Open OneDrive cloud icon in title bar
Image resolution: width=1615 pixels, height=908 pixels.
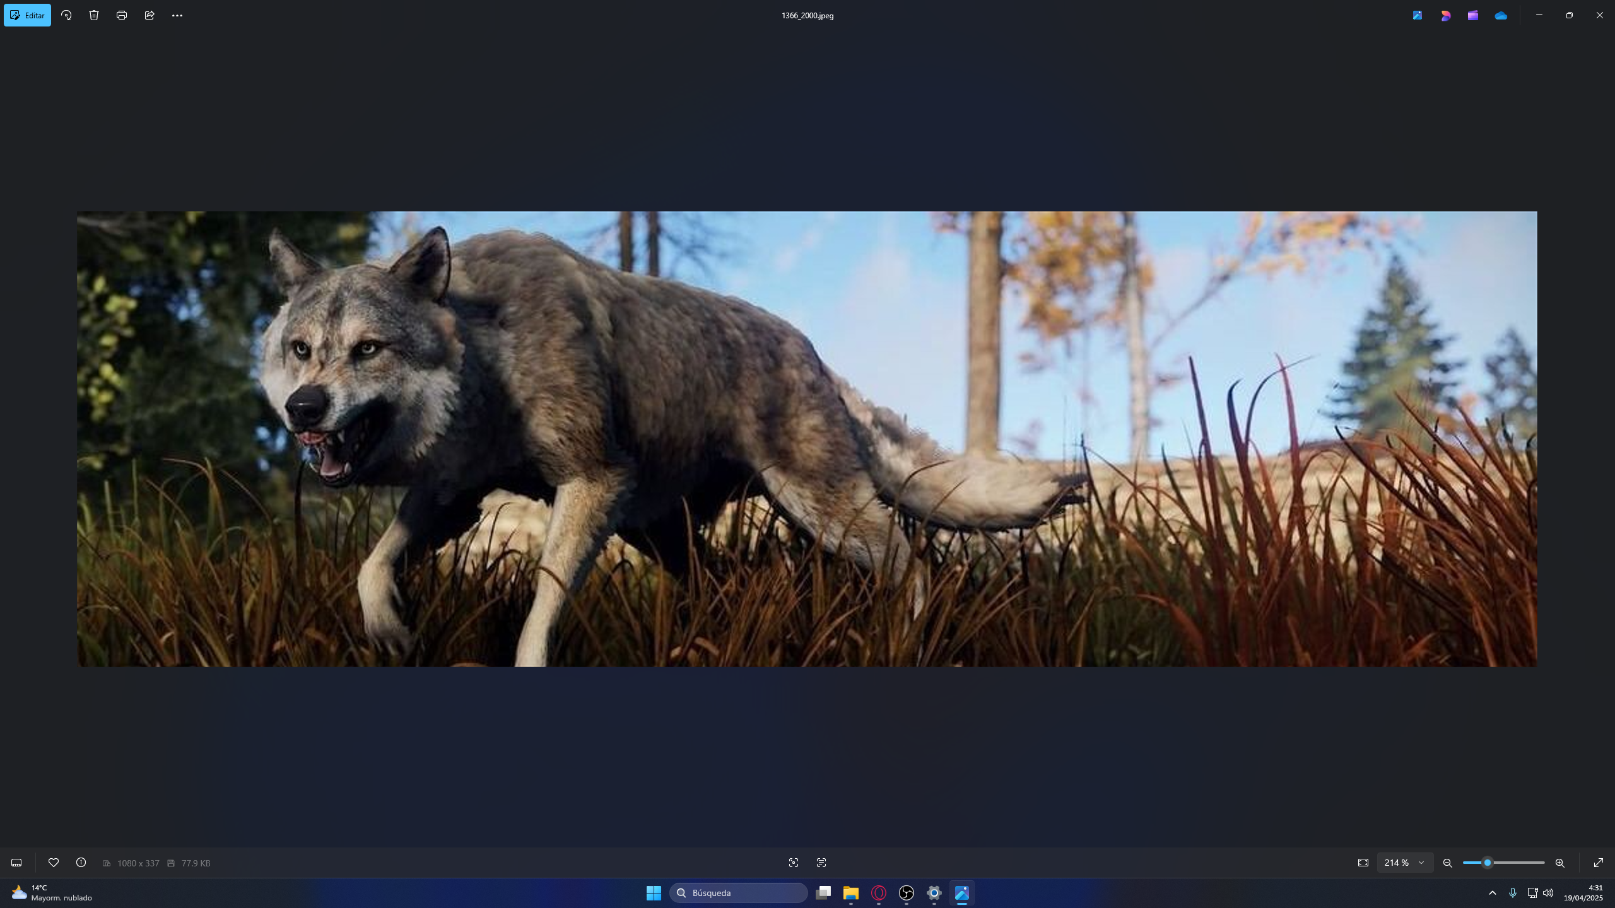(x=1501, y=15)
